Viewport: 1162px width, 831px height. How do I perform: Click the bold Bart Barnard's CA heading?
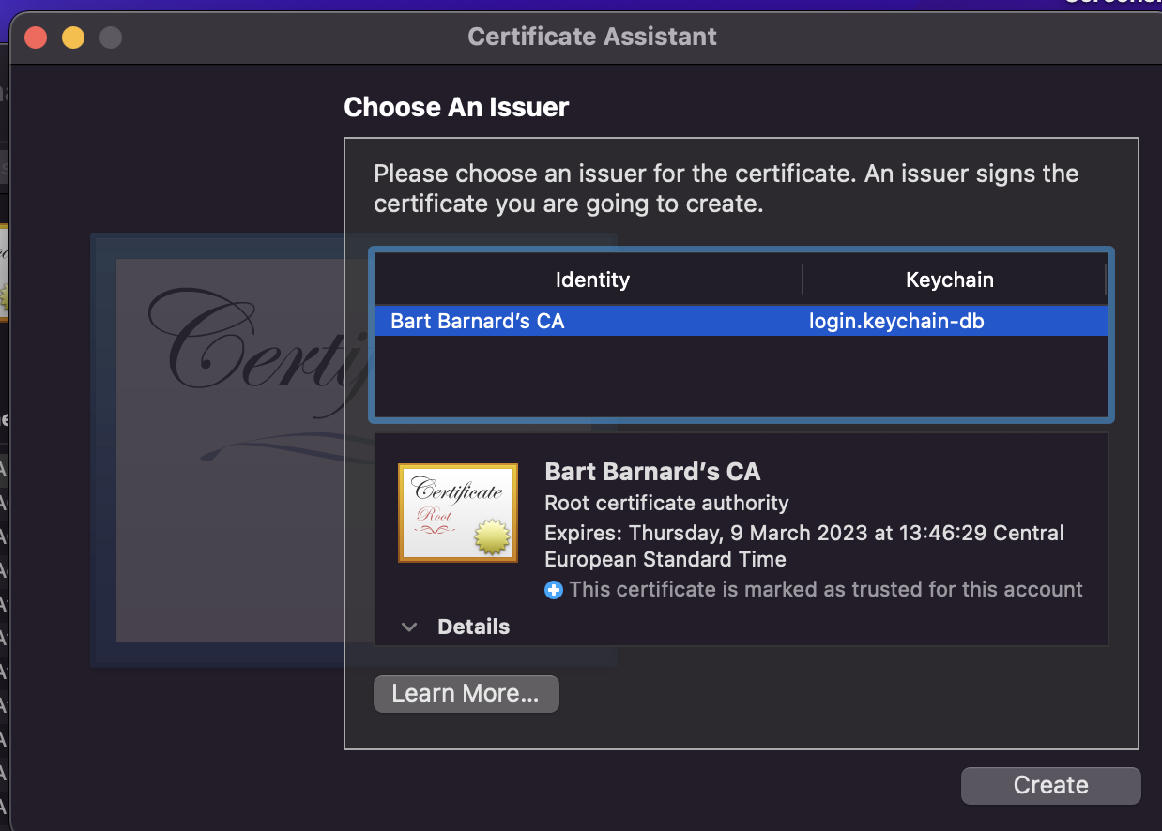coord(652,471)
